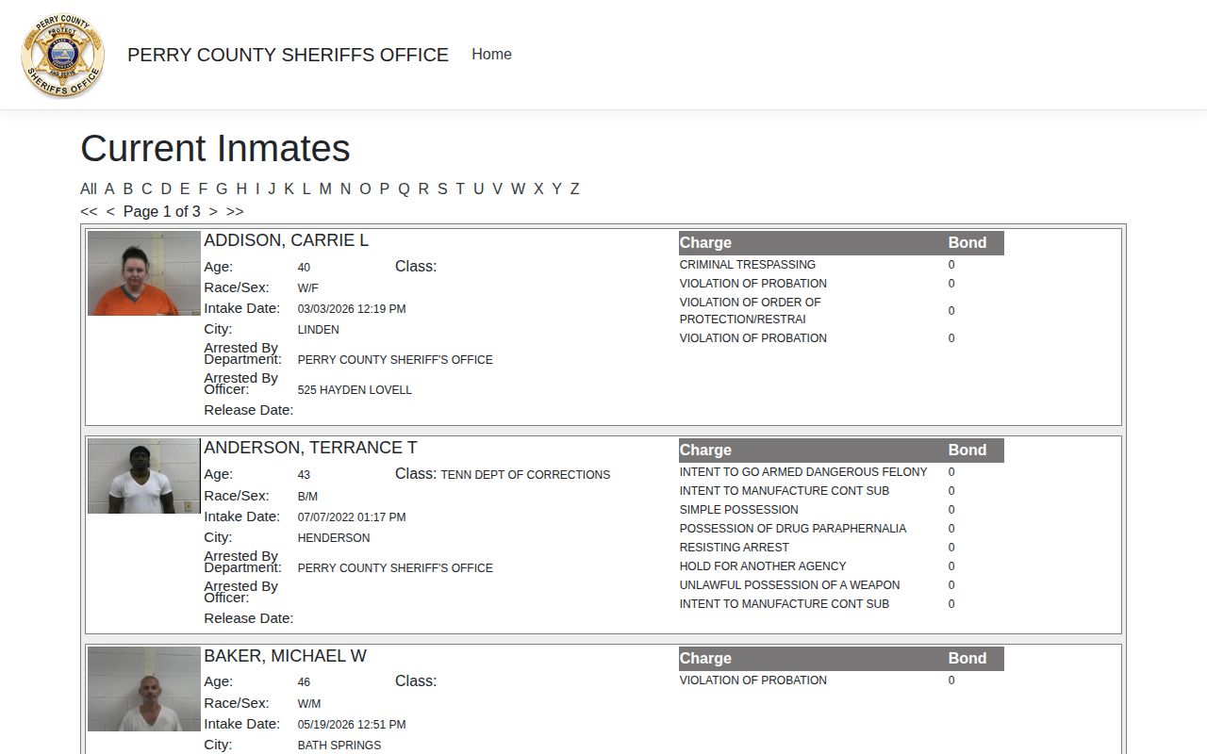Viewport: 1207px width, 754px height.
Task: Filter inmates by letter S
Action: [x=442, y=188]
